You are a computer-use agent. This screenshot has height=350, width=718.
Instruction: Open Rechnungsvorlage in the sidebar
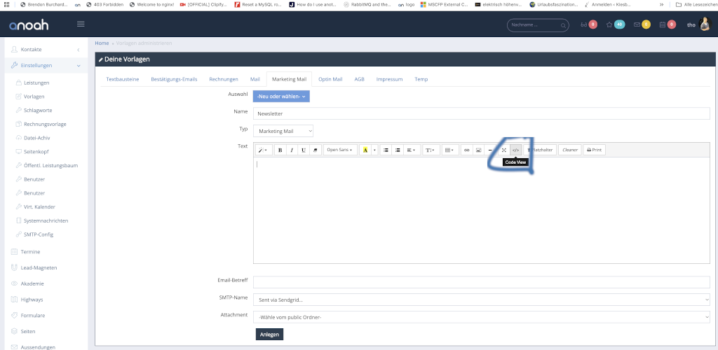click(45, 124)
